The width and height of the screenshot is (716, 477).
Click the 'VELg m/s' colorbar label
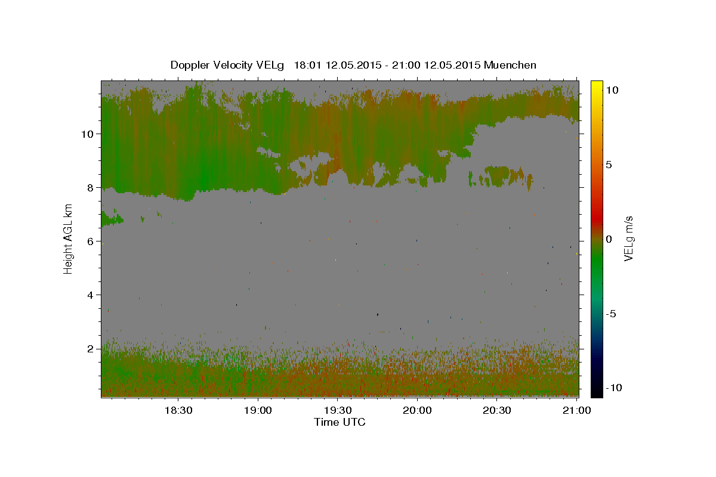pos(628,239)
